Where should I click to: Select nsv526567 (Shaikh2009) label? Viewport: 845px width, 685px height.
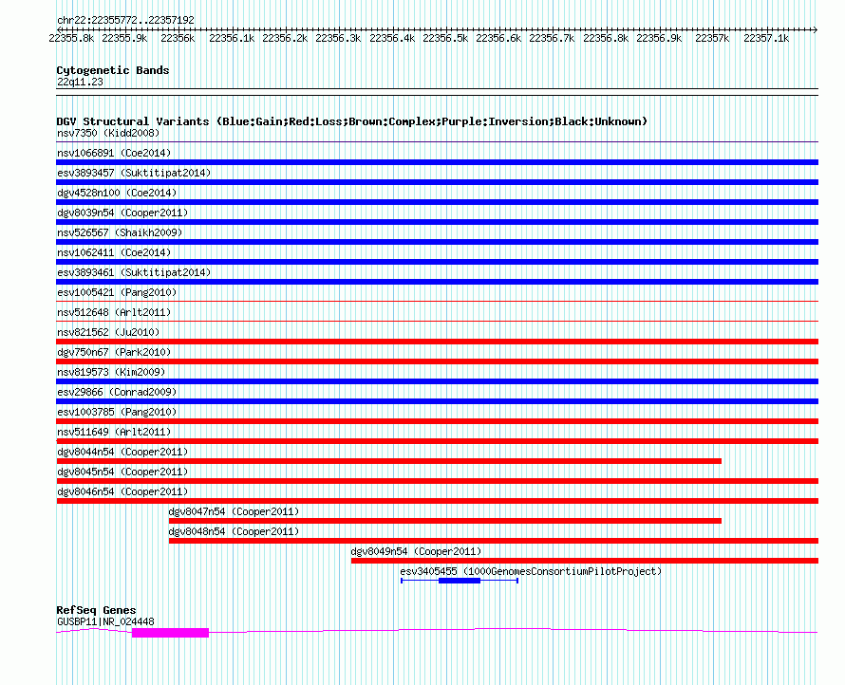(x=120, y=232)
